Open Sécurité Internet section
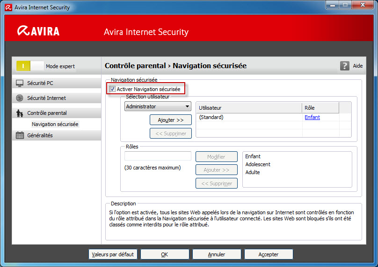The width and height of the screenshot is (378, 267). pyautogui.click(x=57, y=98)
